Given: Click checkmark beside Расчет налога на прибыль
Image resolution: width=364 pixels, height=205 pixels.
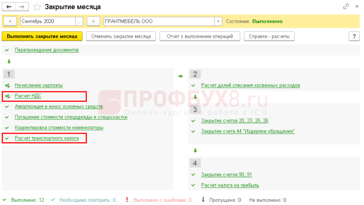Looking at the screenshot, I should point(193,185).
